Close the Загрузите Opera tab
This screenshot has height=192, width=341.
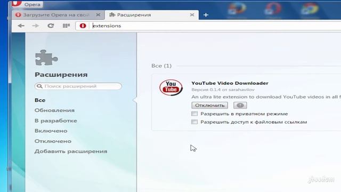pyautogui.click(x=98, y=15)
